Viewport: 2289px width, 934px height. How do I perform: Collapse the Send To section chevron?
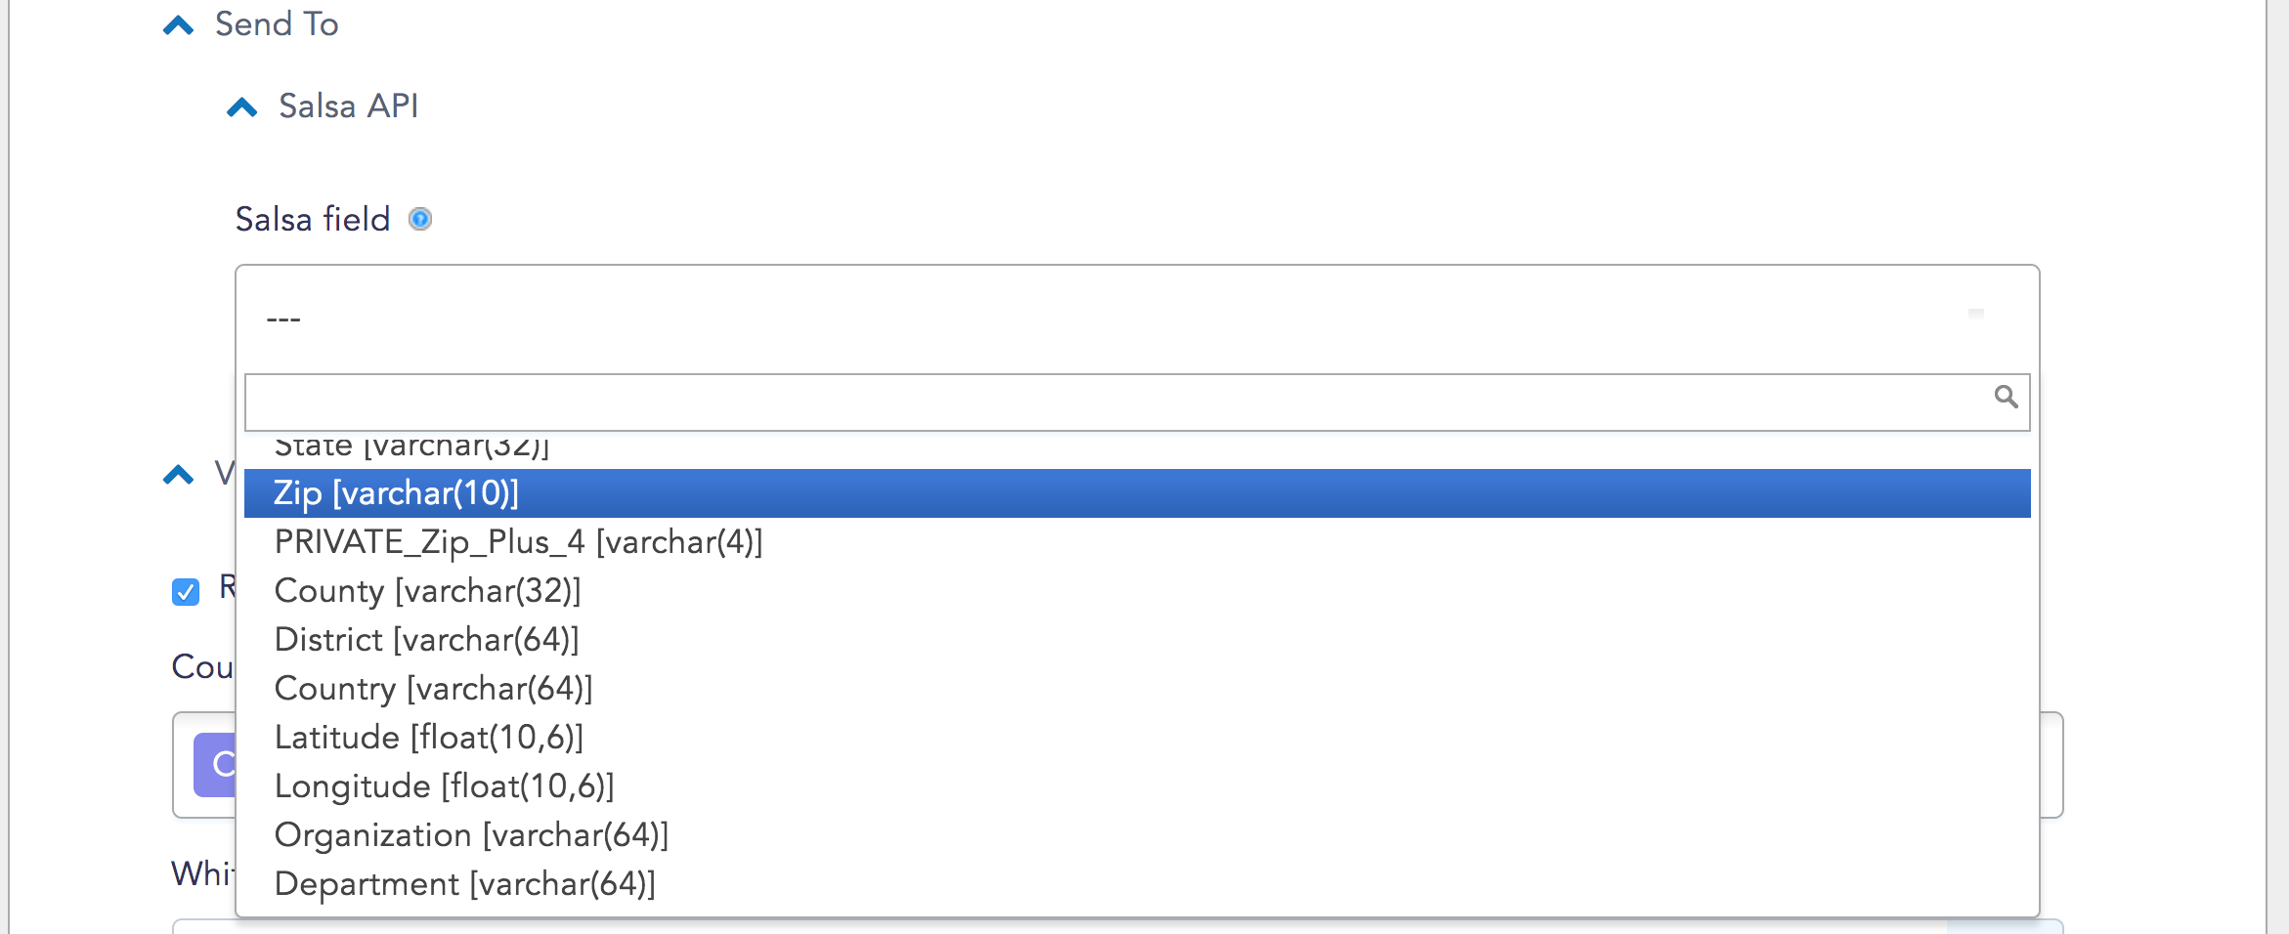coord(178,25)
